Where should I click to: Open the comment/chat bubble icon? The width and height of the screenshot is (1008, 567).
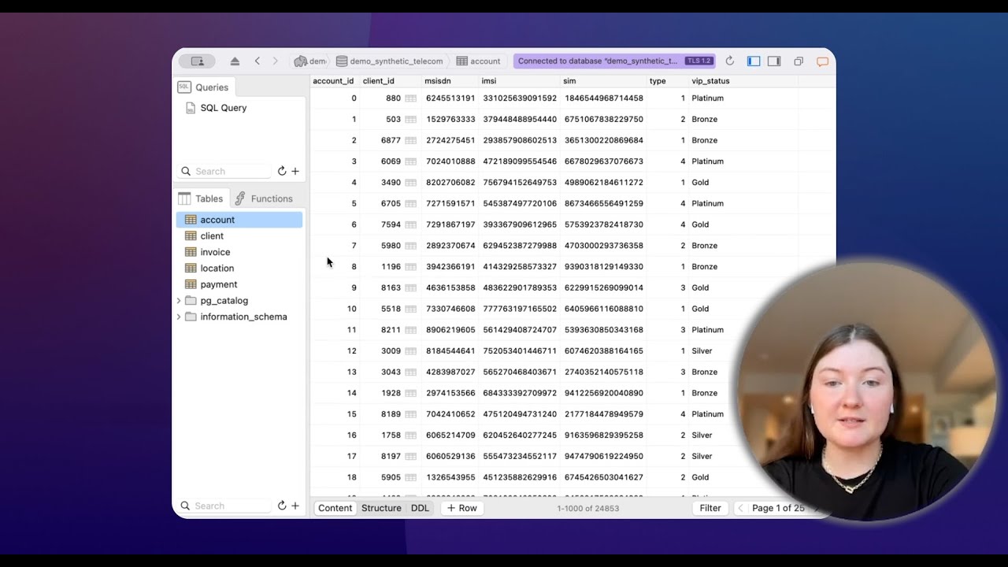pos(822,61)
